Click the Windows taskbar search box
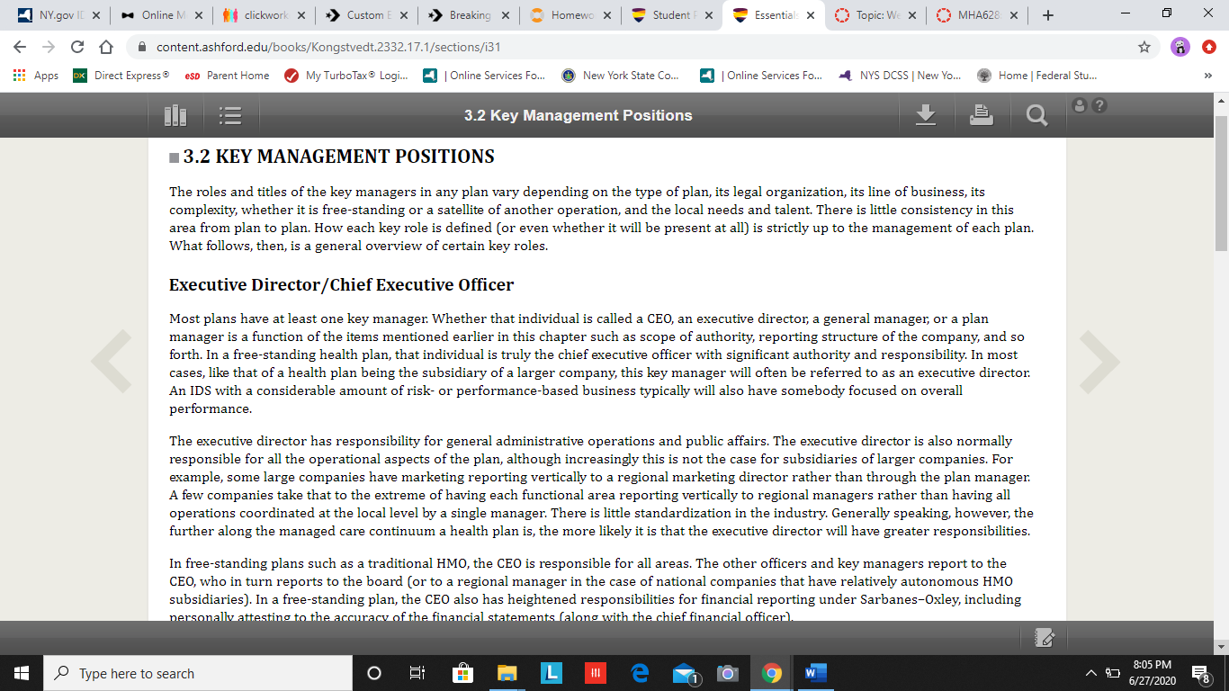The image size is (1229, 691). click(x=198, y=673)
